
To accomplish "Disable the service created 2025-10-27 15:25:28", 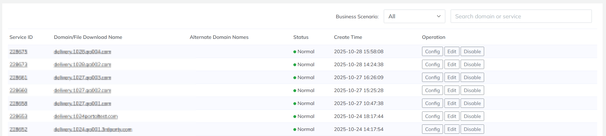I will point(472,90).
